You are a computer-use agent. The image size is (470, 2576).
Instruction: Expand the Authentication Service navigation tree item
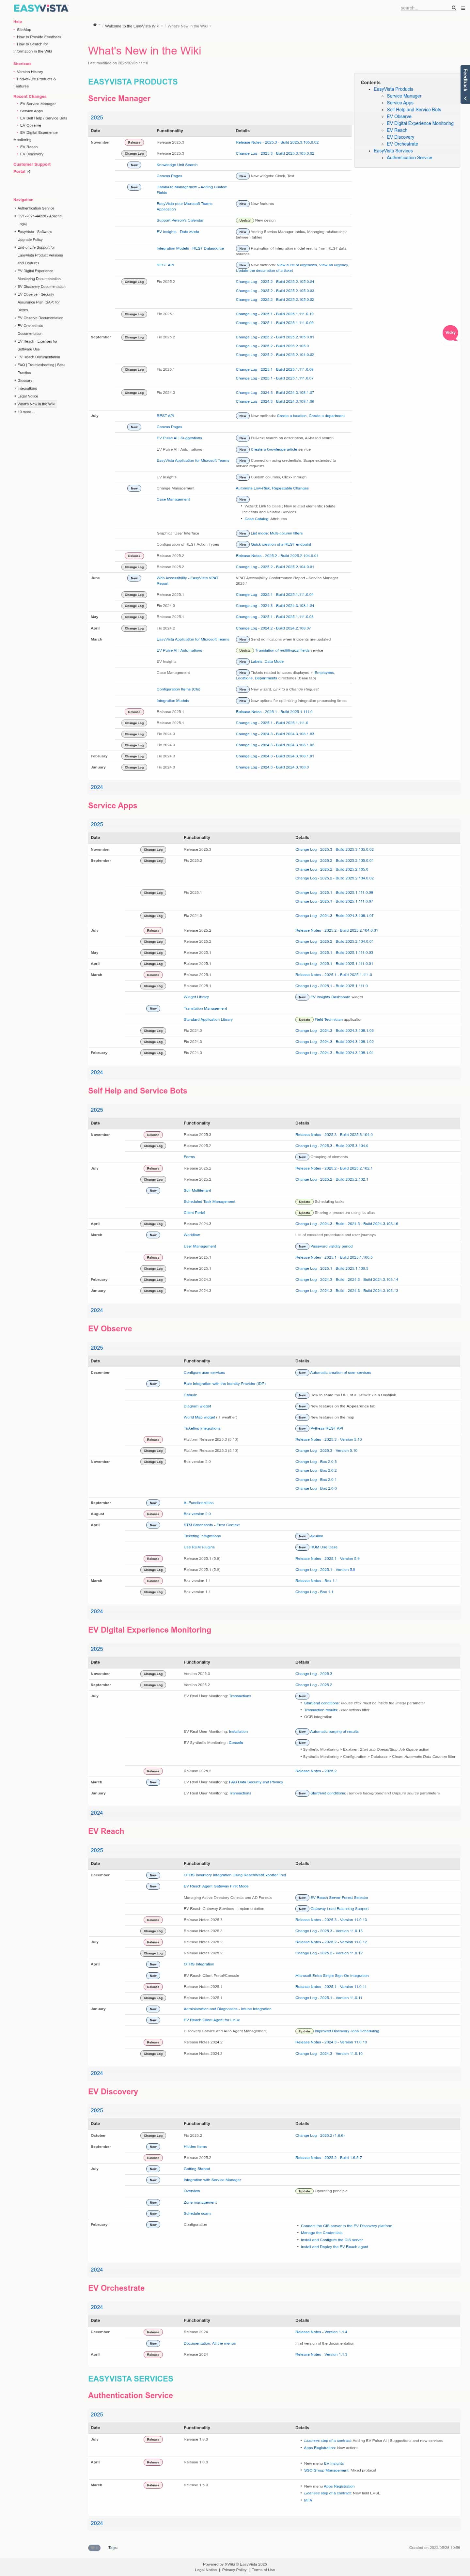pos(15,208)
